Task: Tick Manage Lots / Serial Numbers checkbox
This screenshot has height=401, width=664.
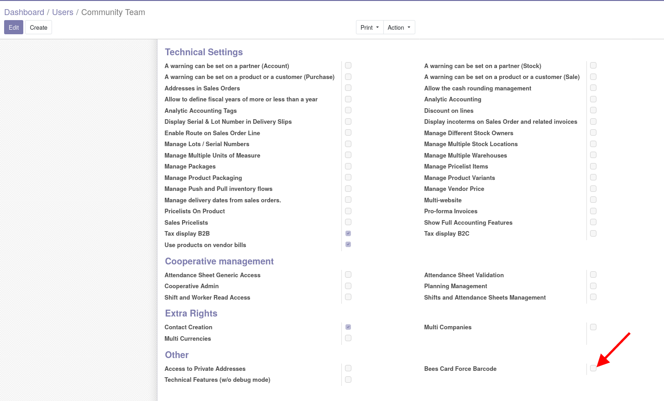Action: click(348, 144)
